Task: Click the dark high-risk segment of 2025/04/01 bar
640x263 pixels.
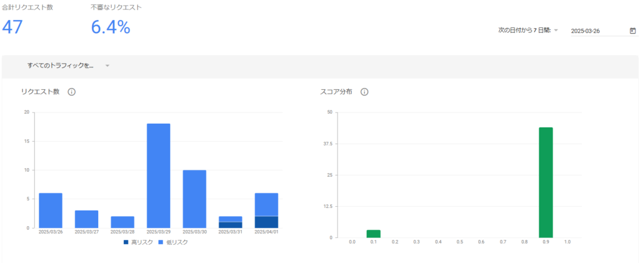Action: click(x=266, y=222)
